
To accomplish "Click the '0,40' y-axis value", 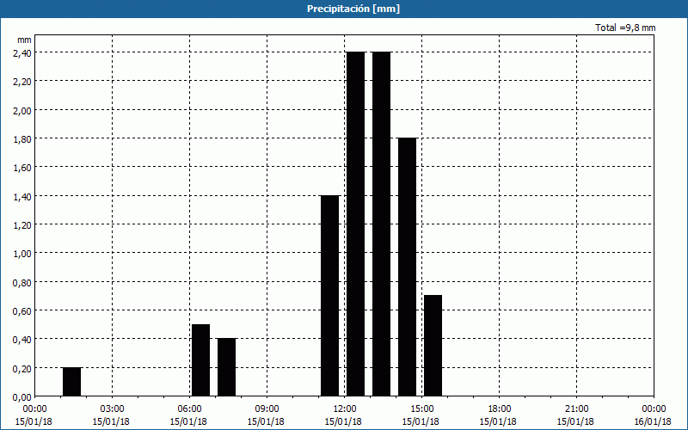I will 22,339.
